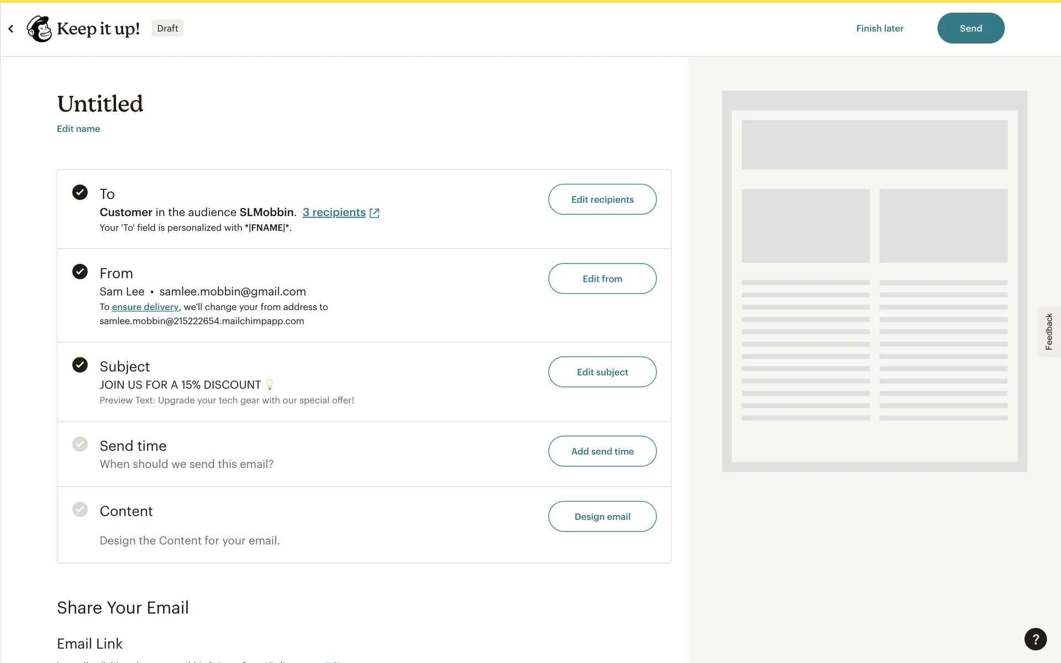The image size is (1061, 663).
Task: Click Edit name link
Action: click(x=78, y=129)
